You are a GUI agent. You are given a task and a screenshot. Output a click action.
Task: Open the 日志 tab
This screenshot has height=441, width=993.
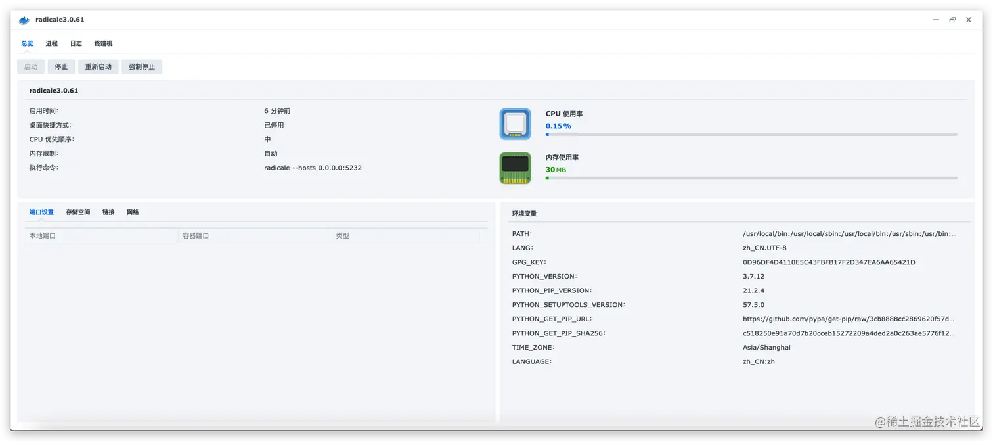76,43
